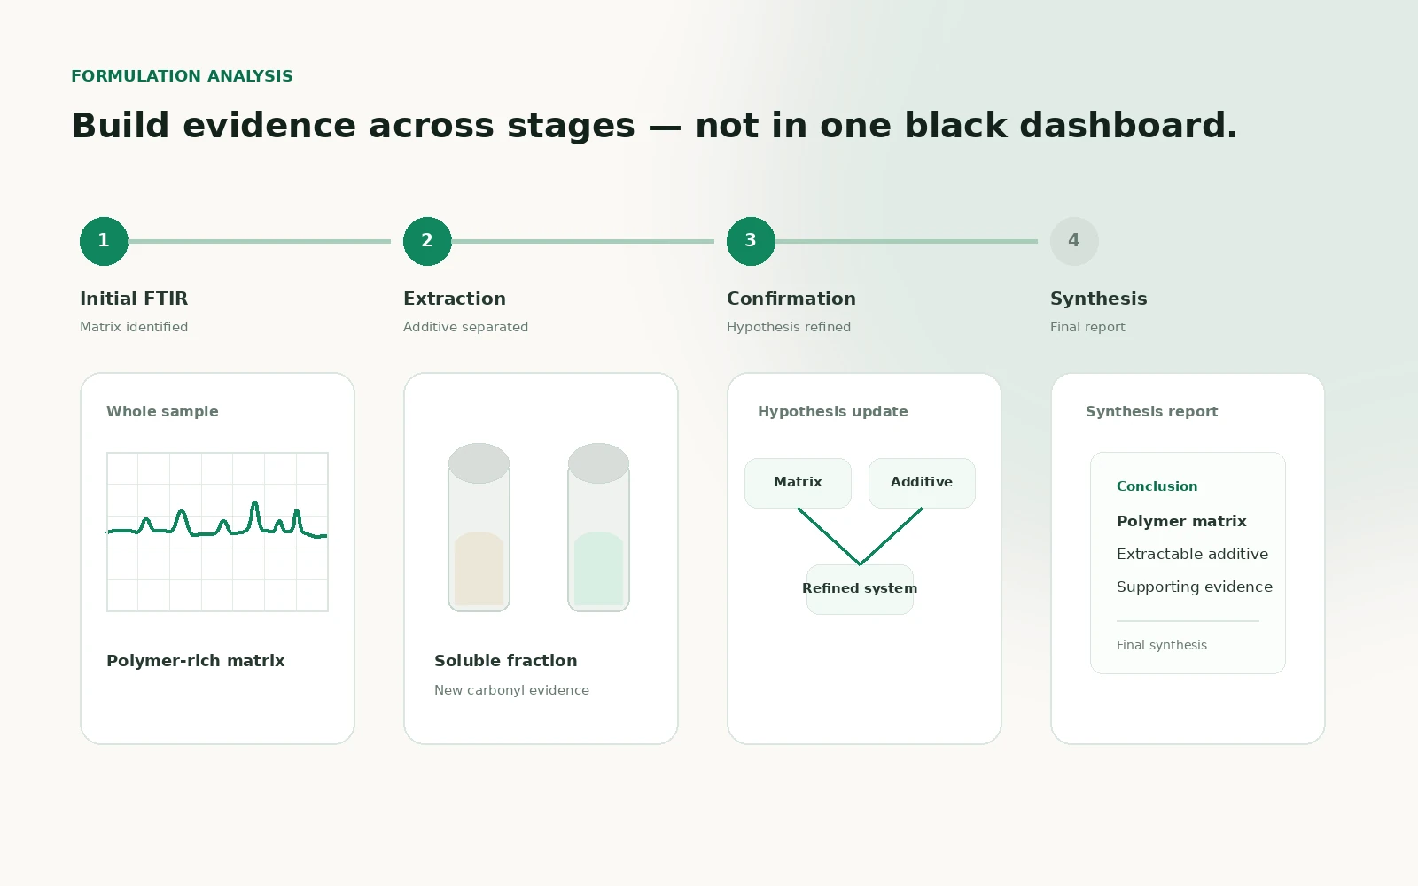Screen dimensions: 1418x886
Task: Click Supporting evidence in report
Action: (x=1195, y=587)
